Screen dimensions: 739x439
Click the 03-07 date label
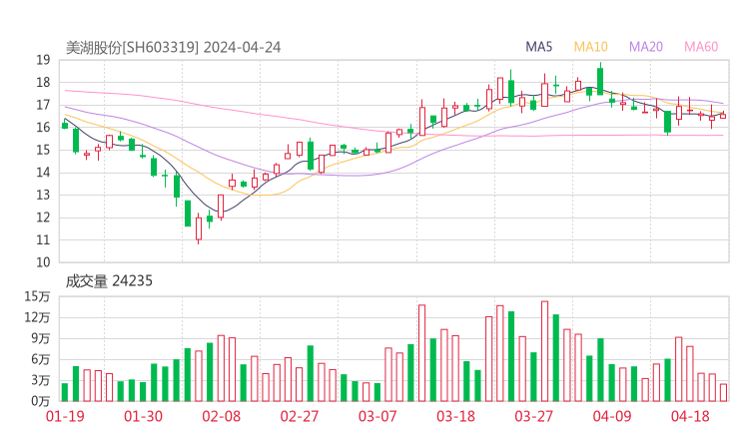click(x=377, y=416)
